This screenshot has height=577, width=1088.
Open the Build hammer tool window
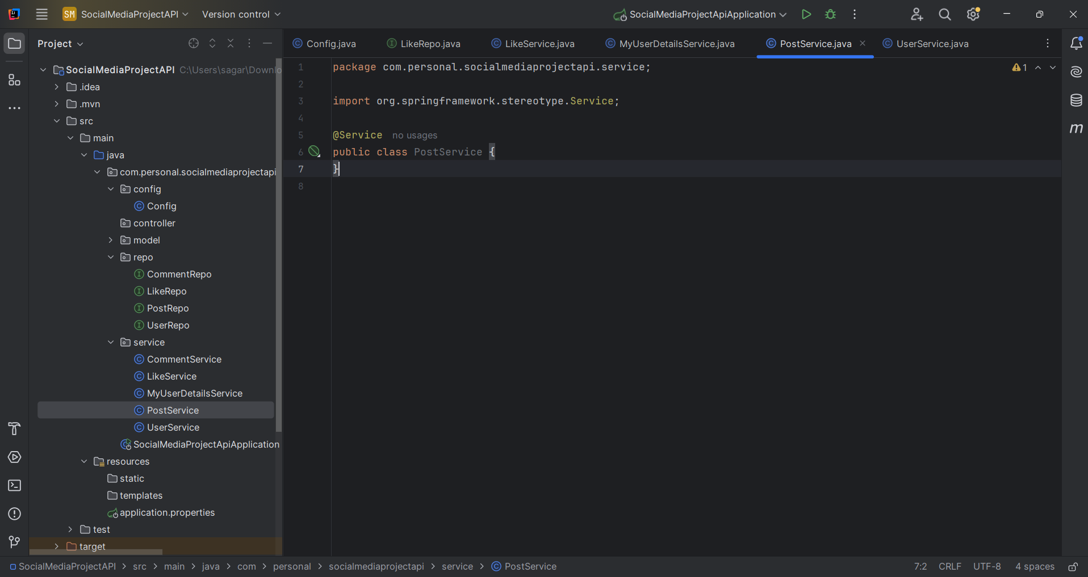[x=14, y=429]
